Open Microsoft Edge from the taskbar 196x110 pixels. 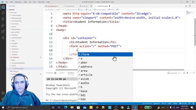(66, 107)
